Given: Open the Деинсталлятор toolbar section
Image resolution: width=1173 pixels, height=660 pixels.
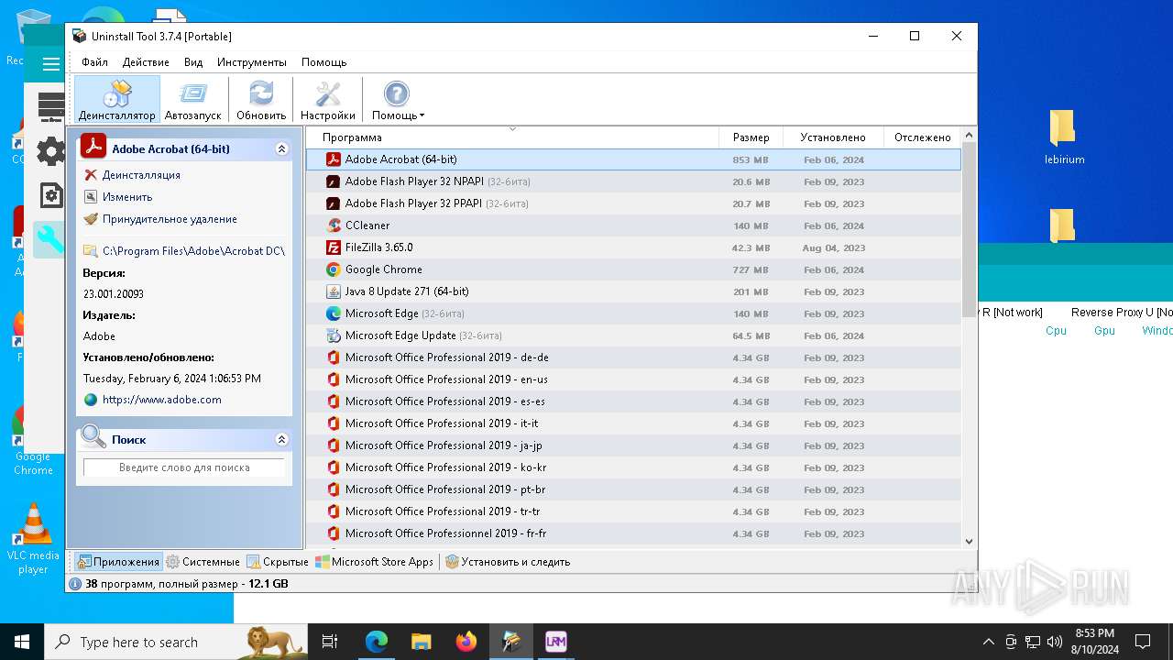Looking at the screenshot, I should 117,100.
